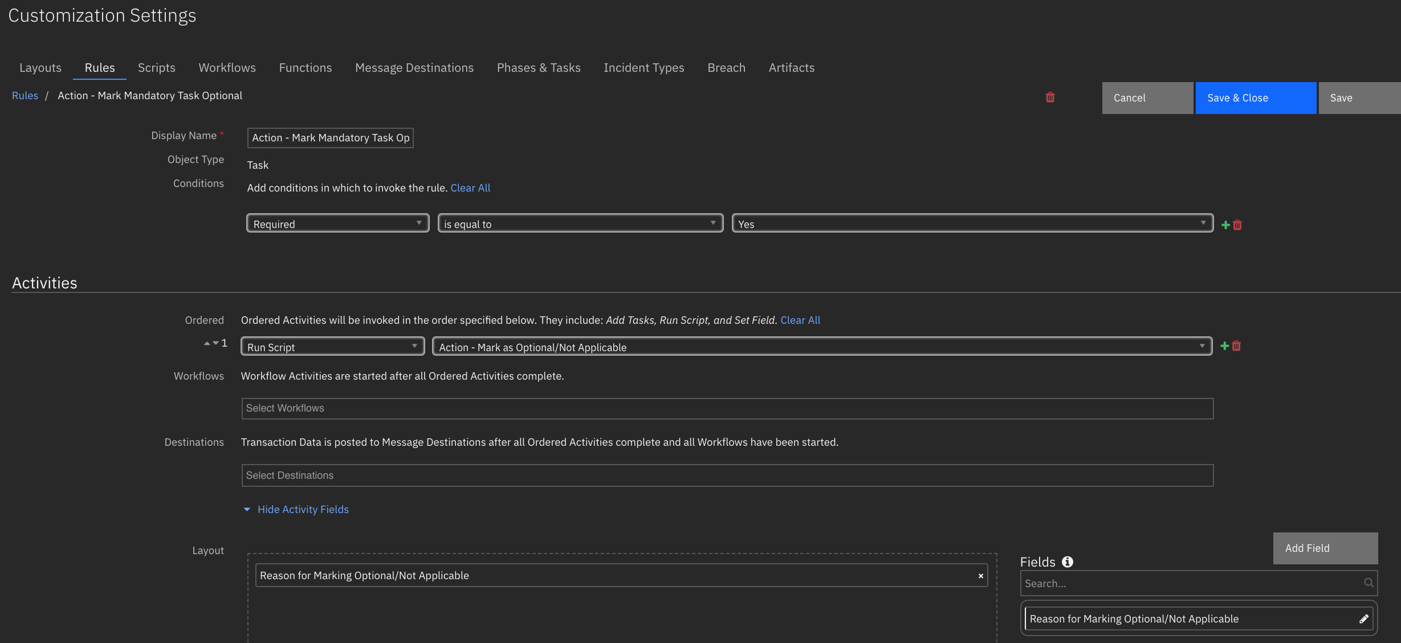Collapse section with Hide Activity Fields

[302, 510]
